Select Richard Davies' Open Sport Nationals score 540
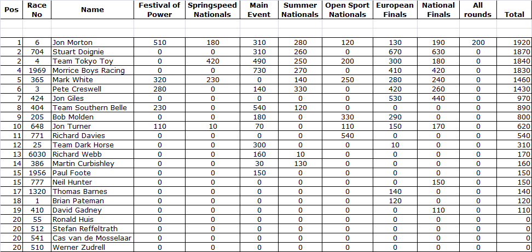Viewport: 532px width, 252px height. click(x=347, y=135)
